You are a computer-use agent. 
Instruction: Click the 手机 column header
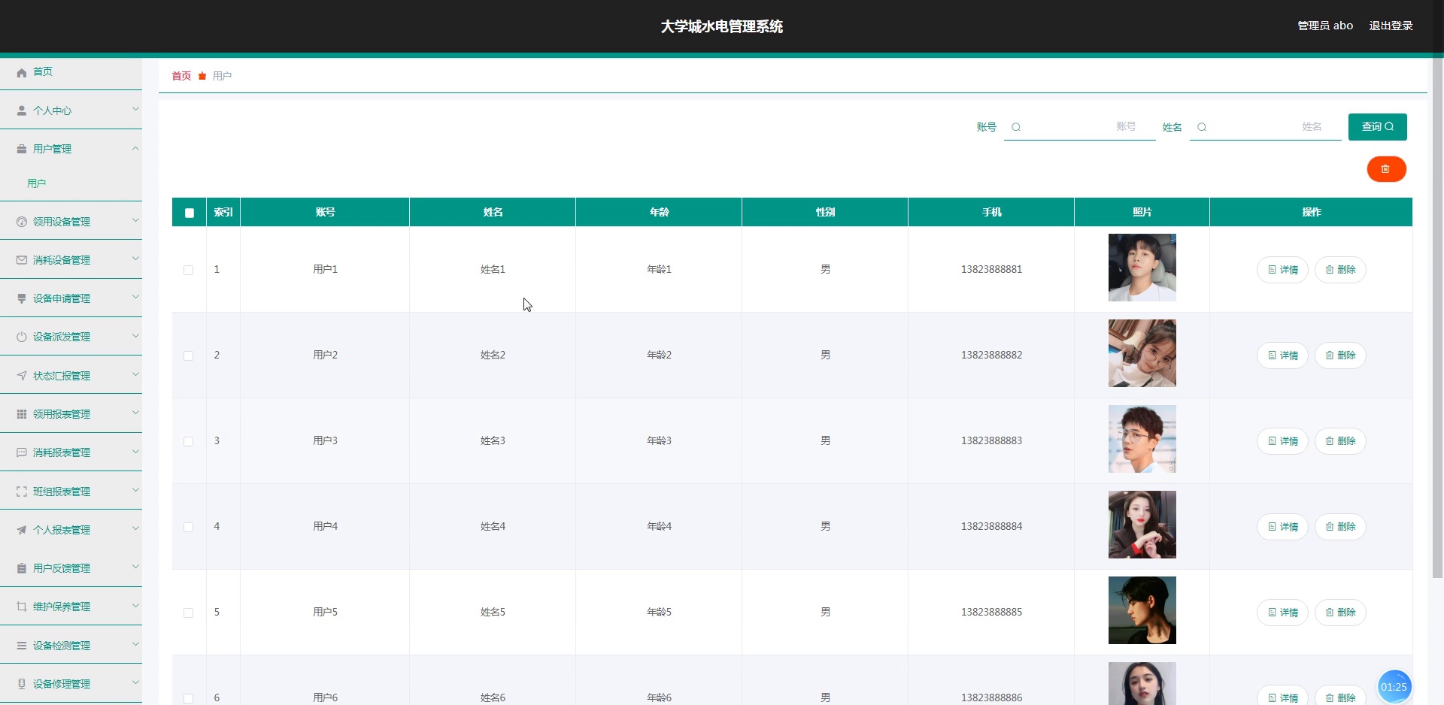[991, 212]
